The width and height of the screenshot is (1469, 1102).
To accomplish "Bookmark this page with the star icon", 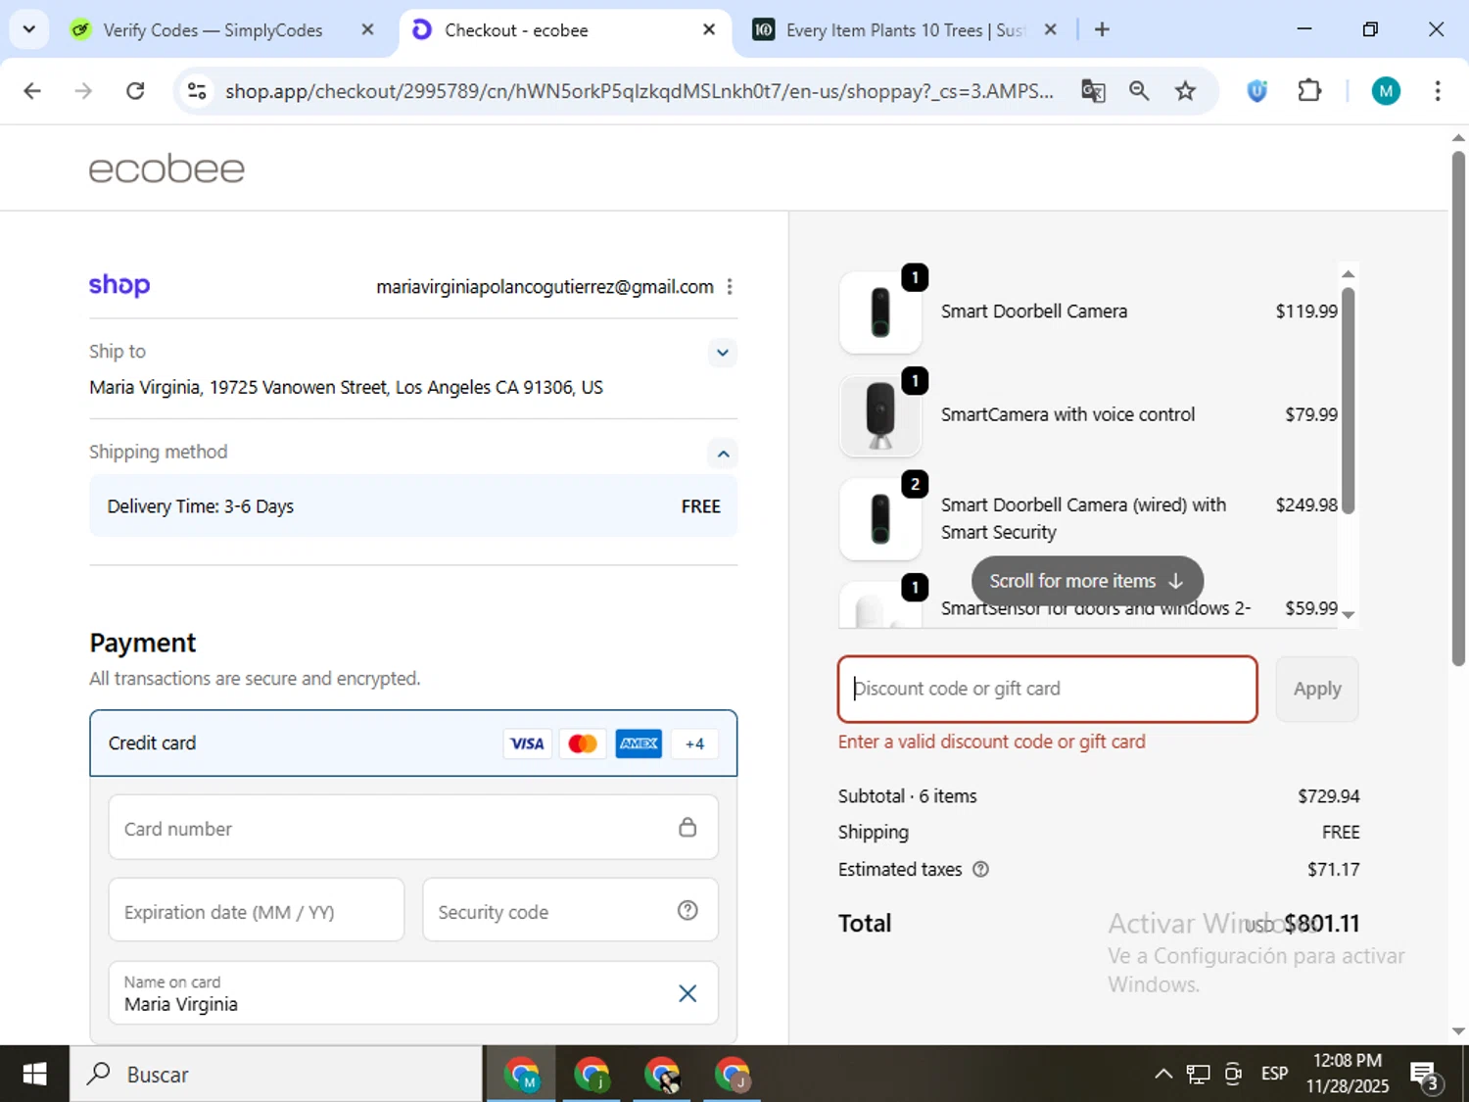I will (x=1186, y=91).
